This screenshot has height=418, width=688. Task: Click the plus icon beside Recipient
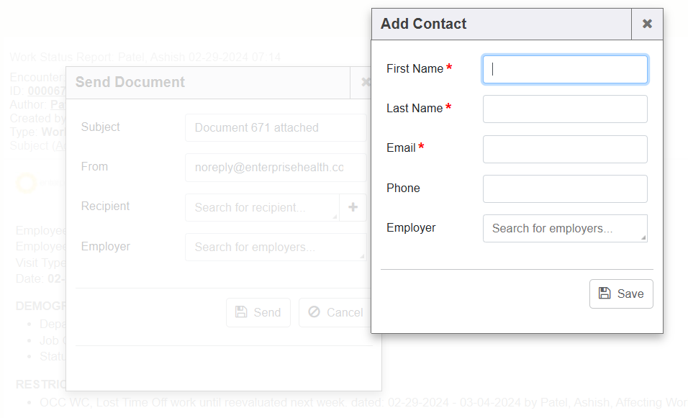click(353, 207)
